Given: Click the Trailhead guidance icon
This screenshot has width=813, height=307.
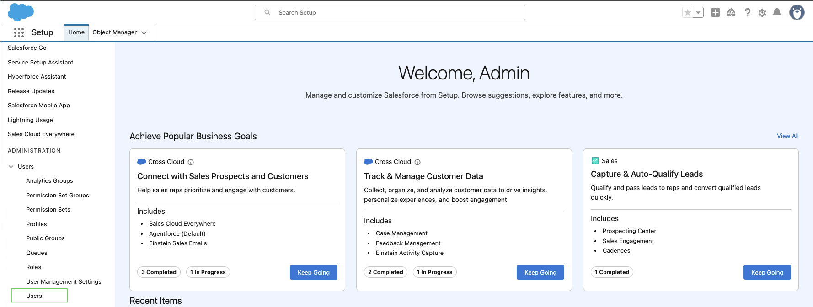Looking at the screenshot, I should pos(731,13).
